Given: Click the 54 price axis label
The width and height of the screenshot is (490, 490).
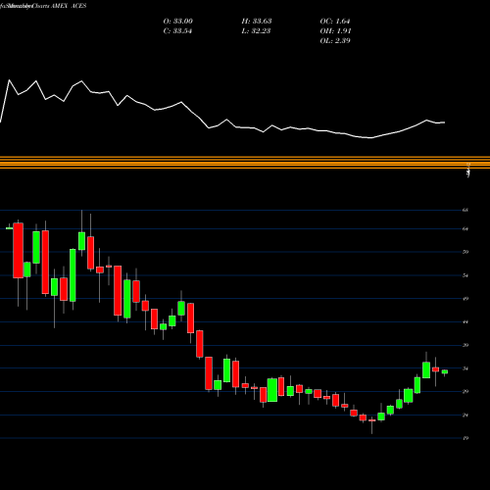Looking at the screenshot, I should click(x=465, y=275).
